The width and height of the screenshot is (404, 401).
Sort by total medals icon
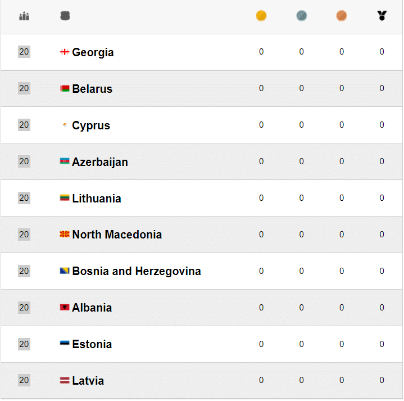tap(382, 16)
